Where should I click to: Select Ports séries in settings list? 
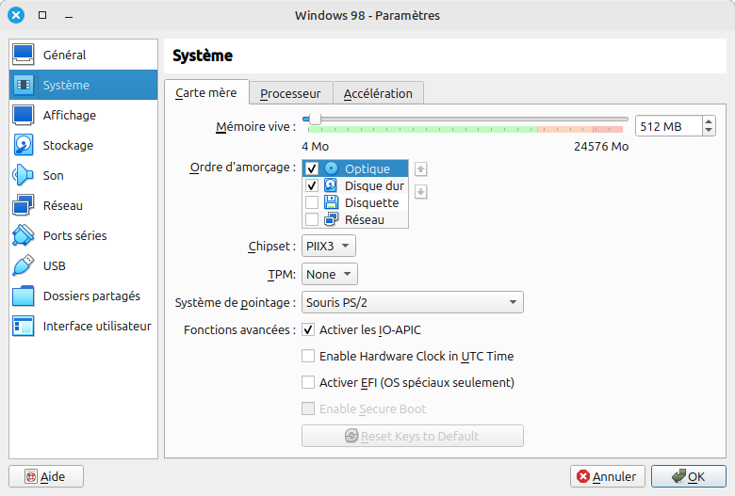click(84, 235)
